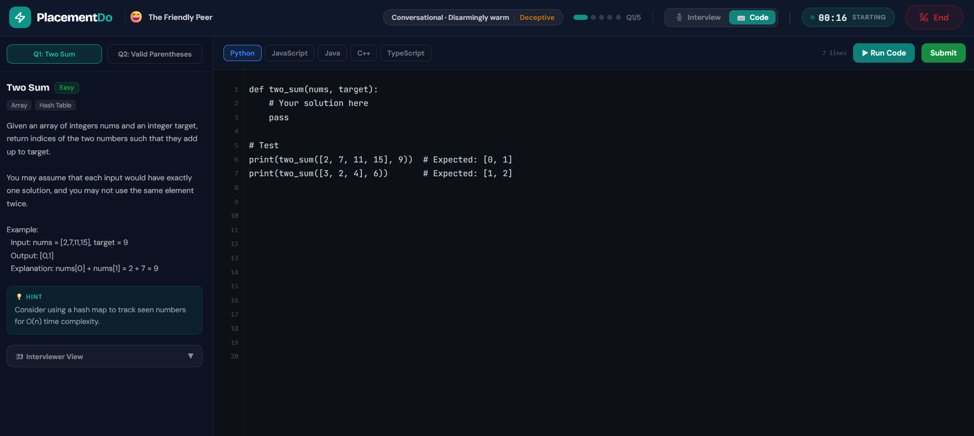This screenshot has height=436, width=974.
Task: Click code line 'def two_sum(nums, target):'
Action: tap(313, 89)
